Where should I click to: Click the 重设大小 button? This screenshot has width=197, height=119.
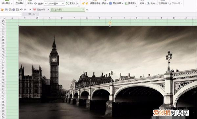point(72,3)
